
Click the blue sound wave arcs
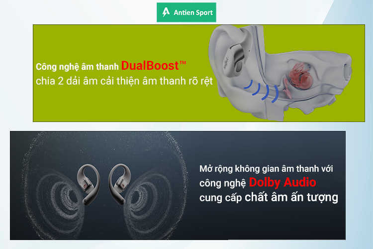(262, 91)
